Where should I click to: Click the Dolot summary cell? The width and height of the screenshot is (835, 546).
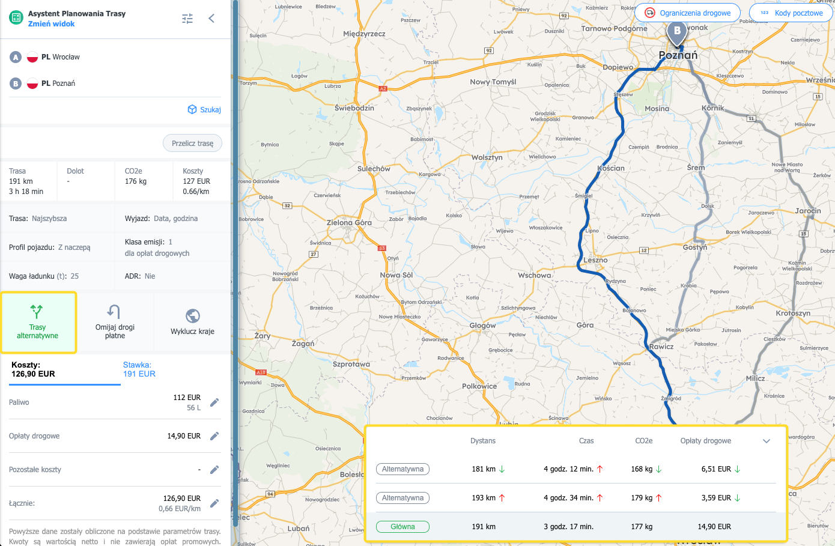[x=86, y=181]
